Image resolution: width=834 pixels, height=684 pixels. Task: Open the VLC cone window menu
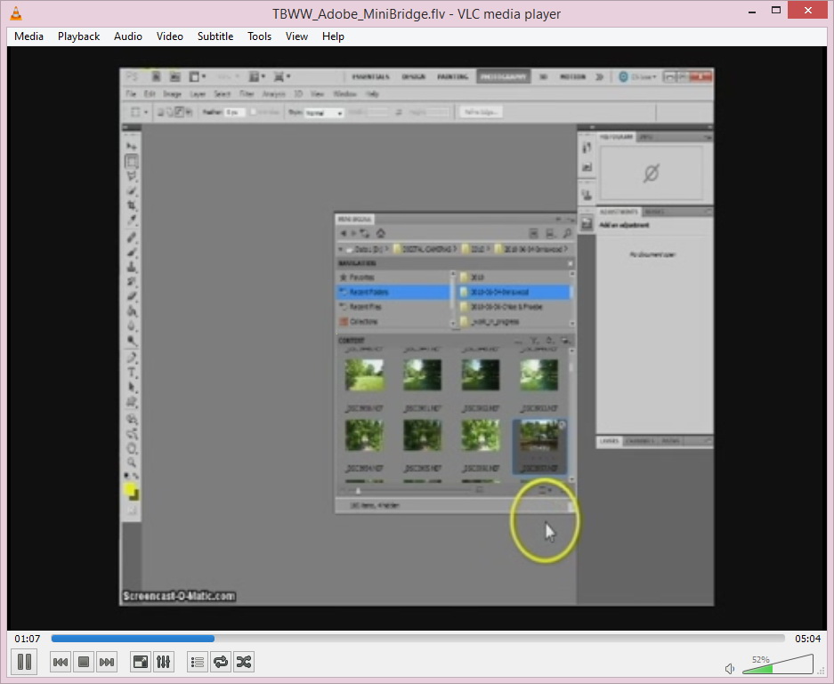tap(17, 13)
